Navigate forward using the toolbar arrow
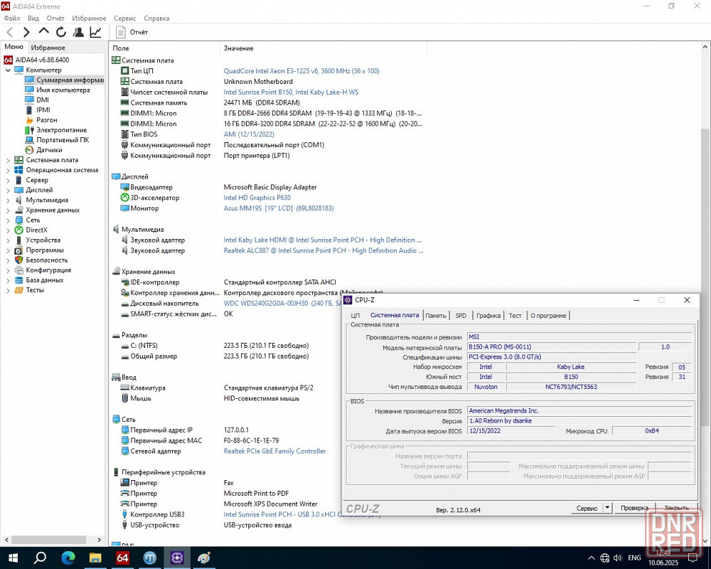This screenshot has width=711, height=569. coord(26,32)
